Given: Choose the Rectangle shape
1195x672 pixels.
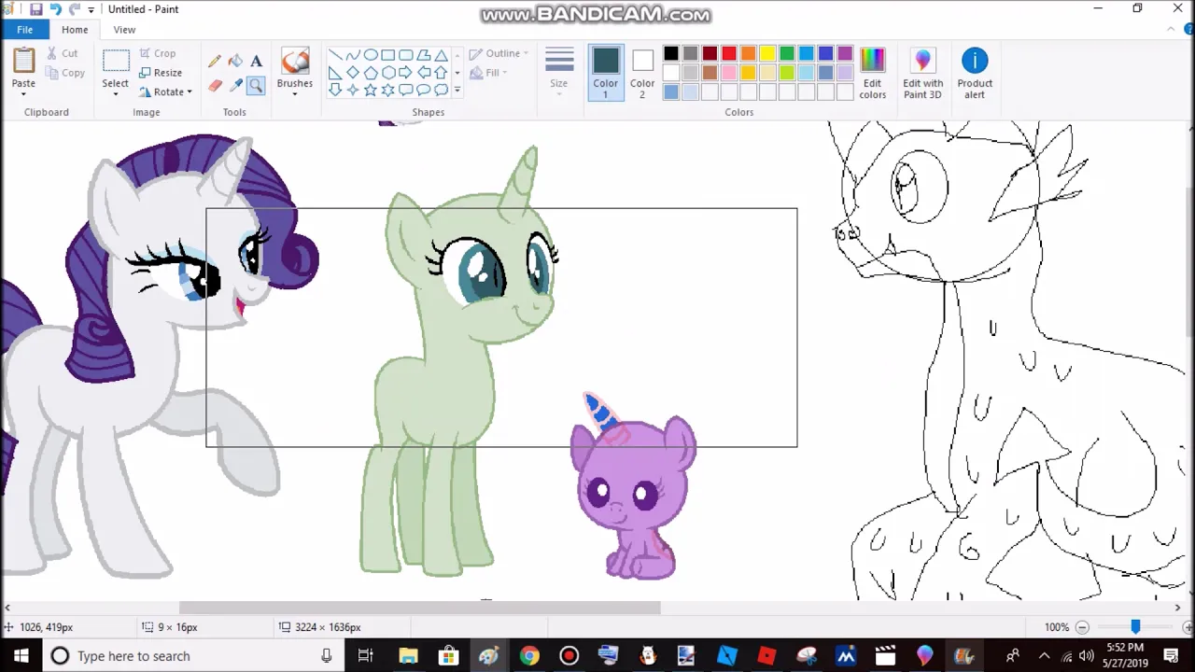Looking at the screenshot, I should pyautogui.click(x=388, y=54).
